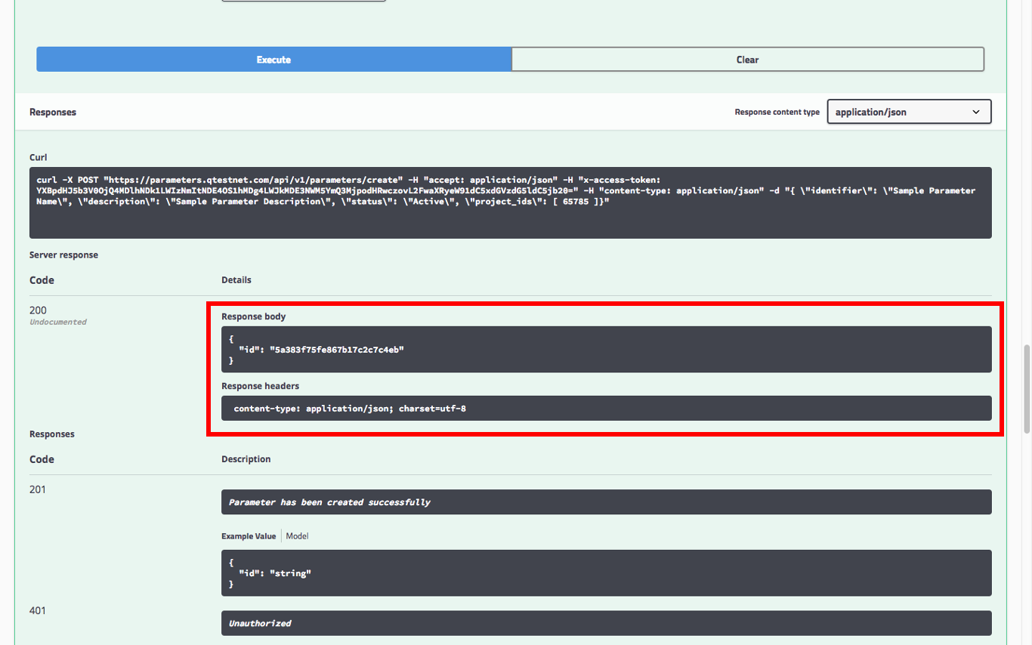Click the 'Parameter has been created successfully' description
The width and height of the screenshot is (1032, 645).
pos(329,502)
